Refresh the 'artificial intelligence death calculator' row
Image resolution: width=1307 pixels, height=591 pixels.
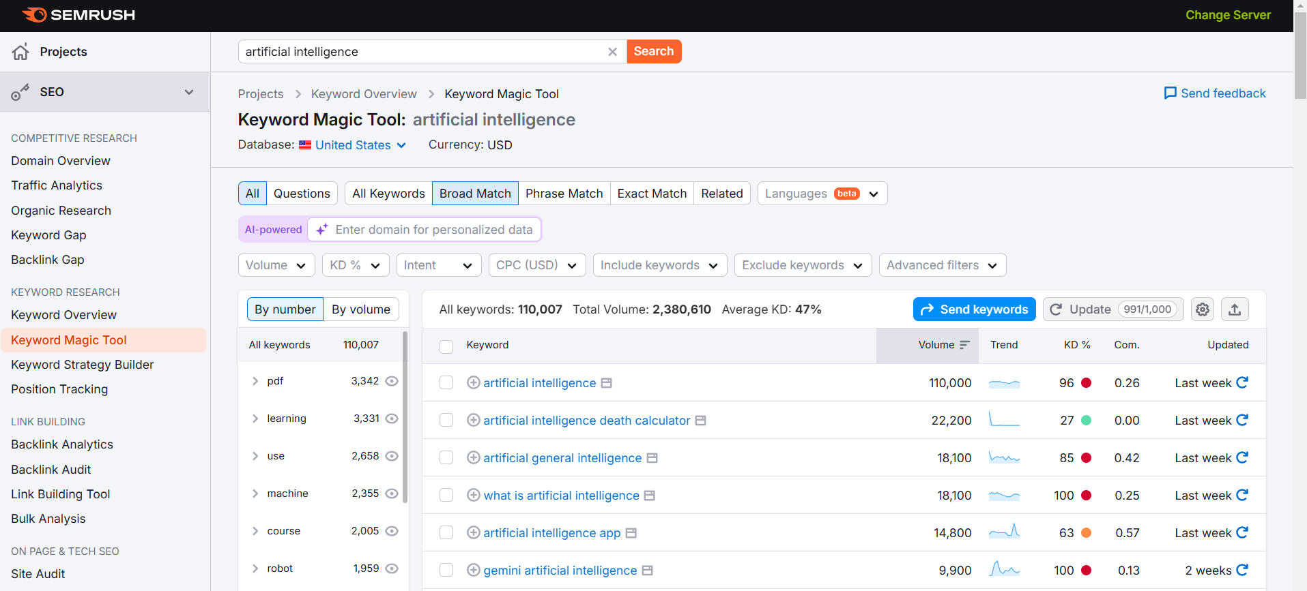[x=1242, y=420]
